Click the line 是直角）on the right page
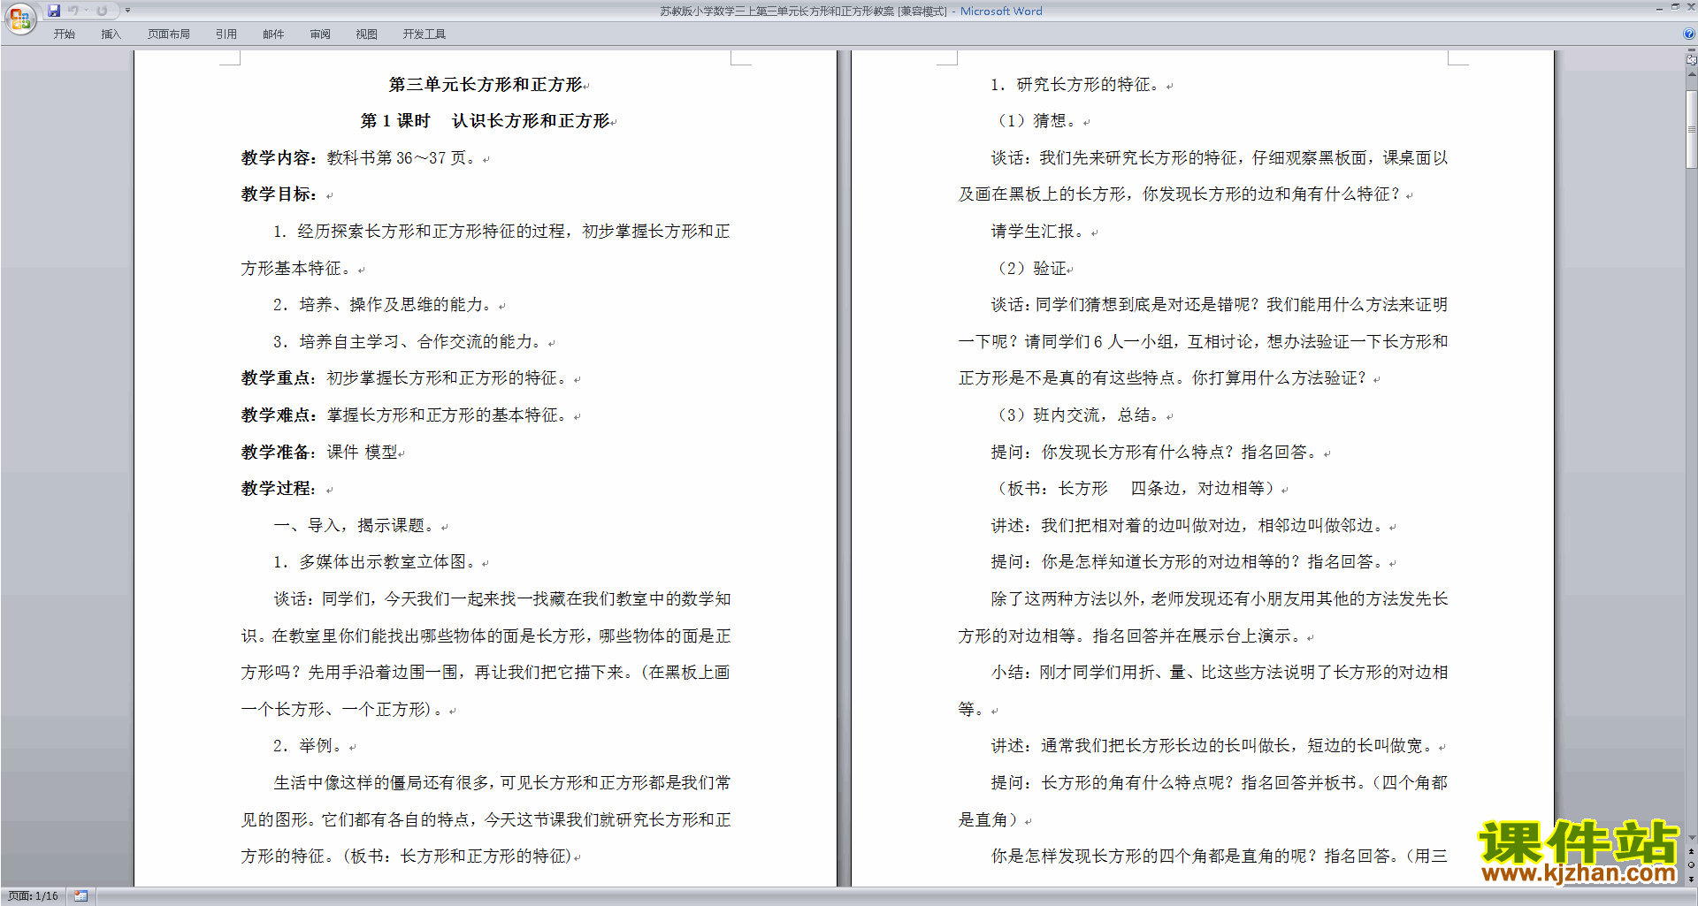 coord(990,820)
